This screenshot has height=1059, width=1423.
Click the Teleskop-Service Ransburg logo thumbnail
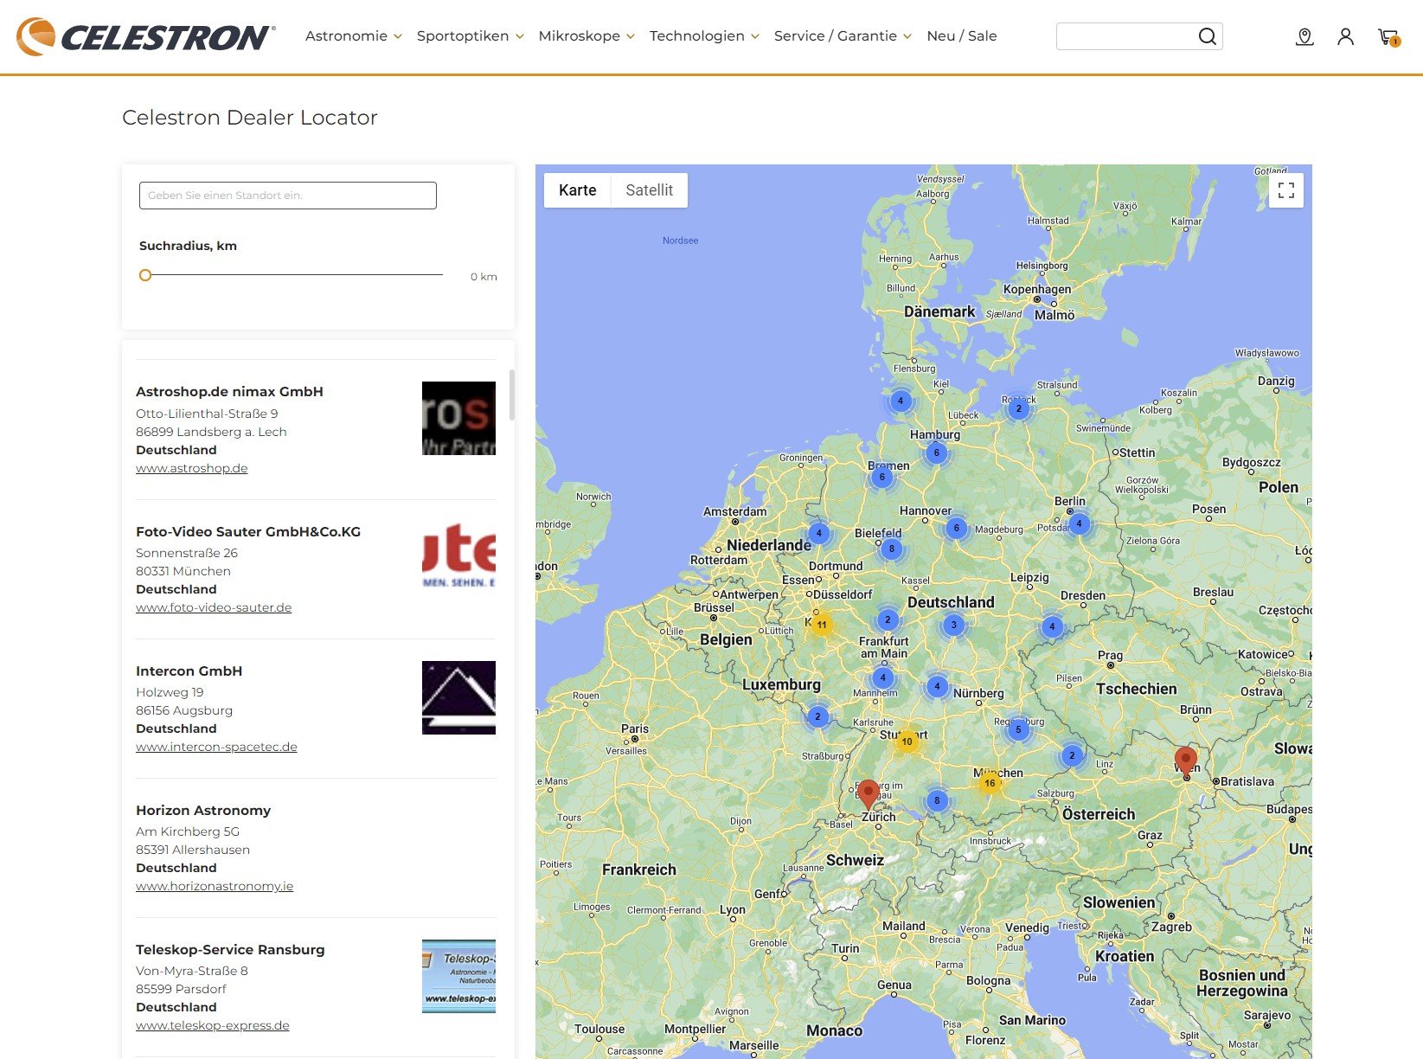pos(458,976)
